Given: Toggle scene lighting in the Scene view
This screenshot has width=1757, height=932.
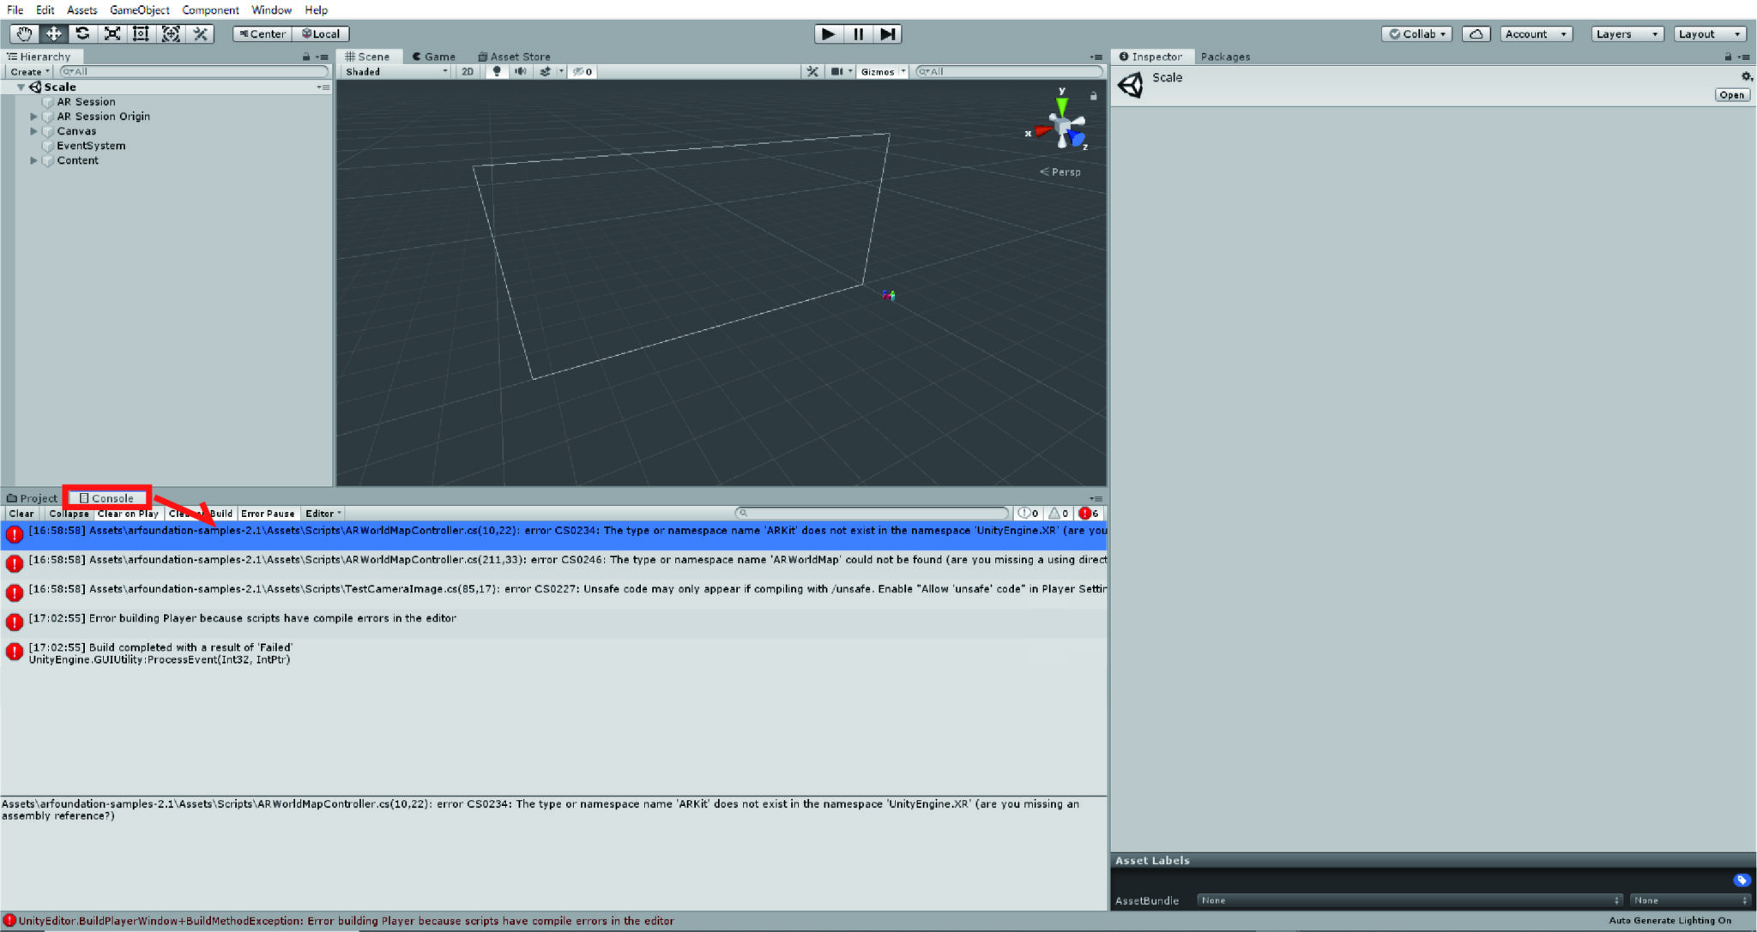Looking at the screenshot, I should (498, 71).
